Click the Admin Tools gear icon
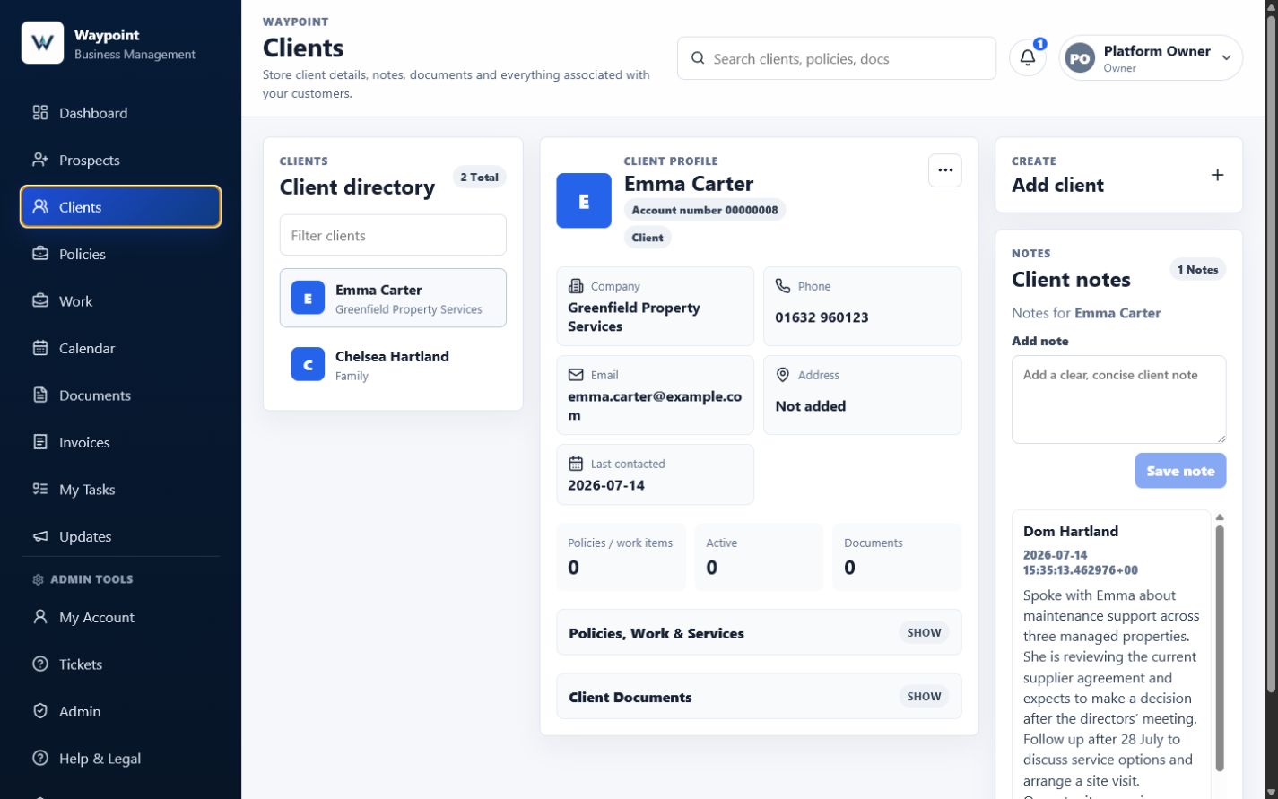Screen dimensions: 1278x799 pyautogui.click(x=38, y=579)
